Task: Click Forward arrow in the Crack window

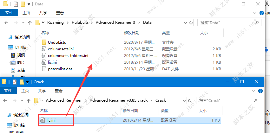Action: click(14, 100)
